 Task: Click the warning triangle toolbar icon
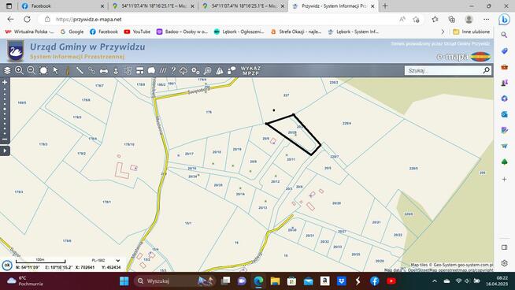220,70
